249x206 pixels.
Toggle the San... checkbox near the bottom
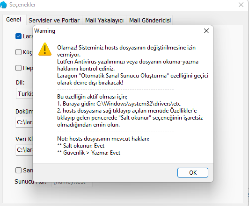pos(18,170)
